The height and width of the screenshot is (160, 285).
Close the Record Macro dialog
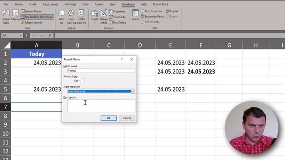point(131,59)
